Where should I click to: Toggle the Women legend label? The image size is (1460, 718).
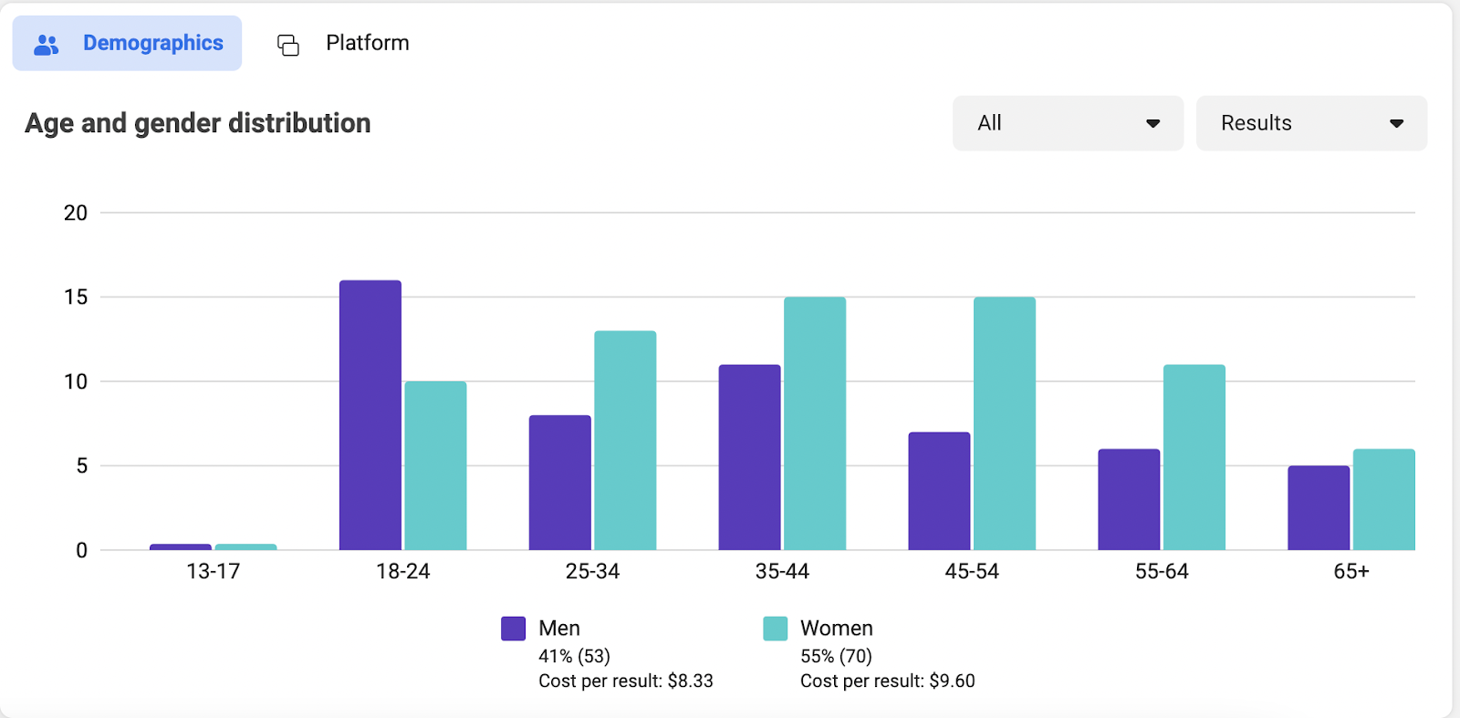[837, 628]
